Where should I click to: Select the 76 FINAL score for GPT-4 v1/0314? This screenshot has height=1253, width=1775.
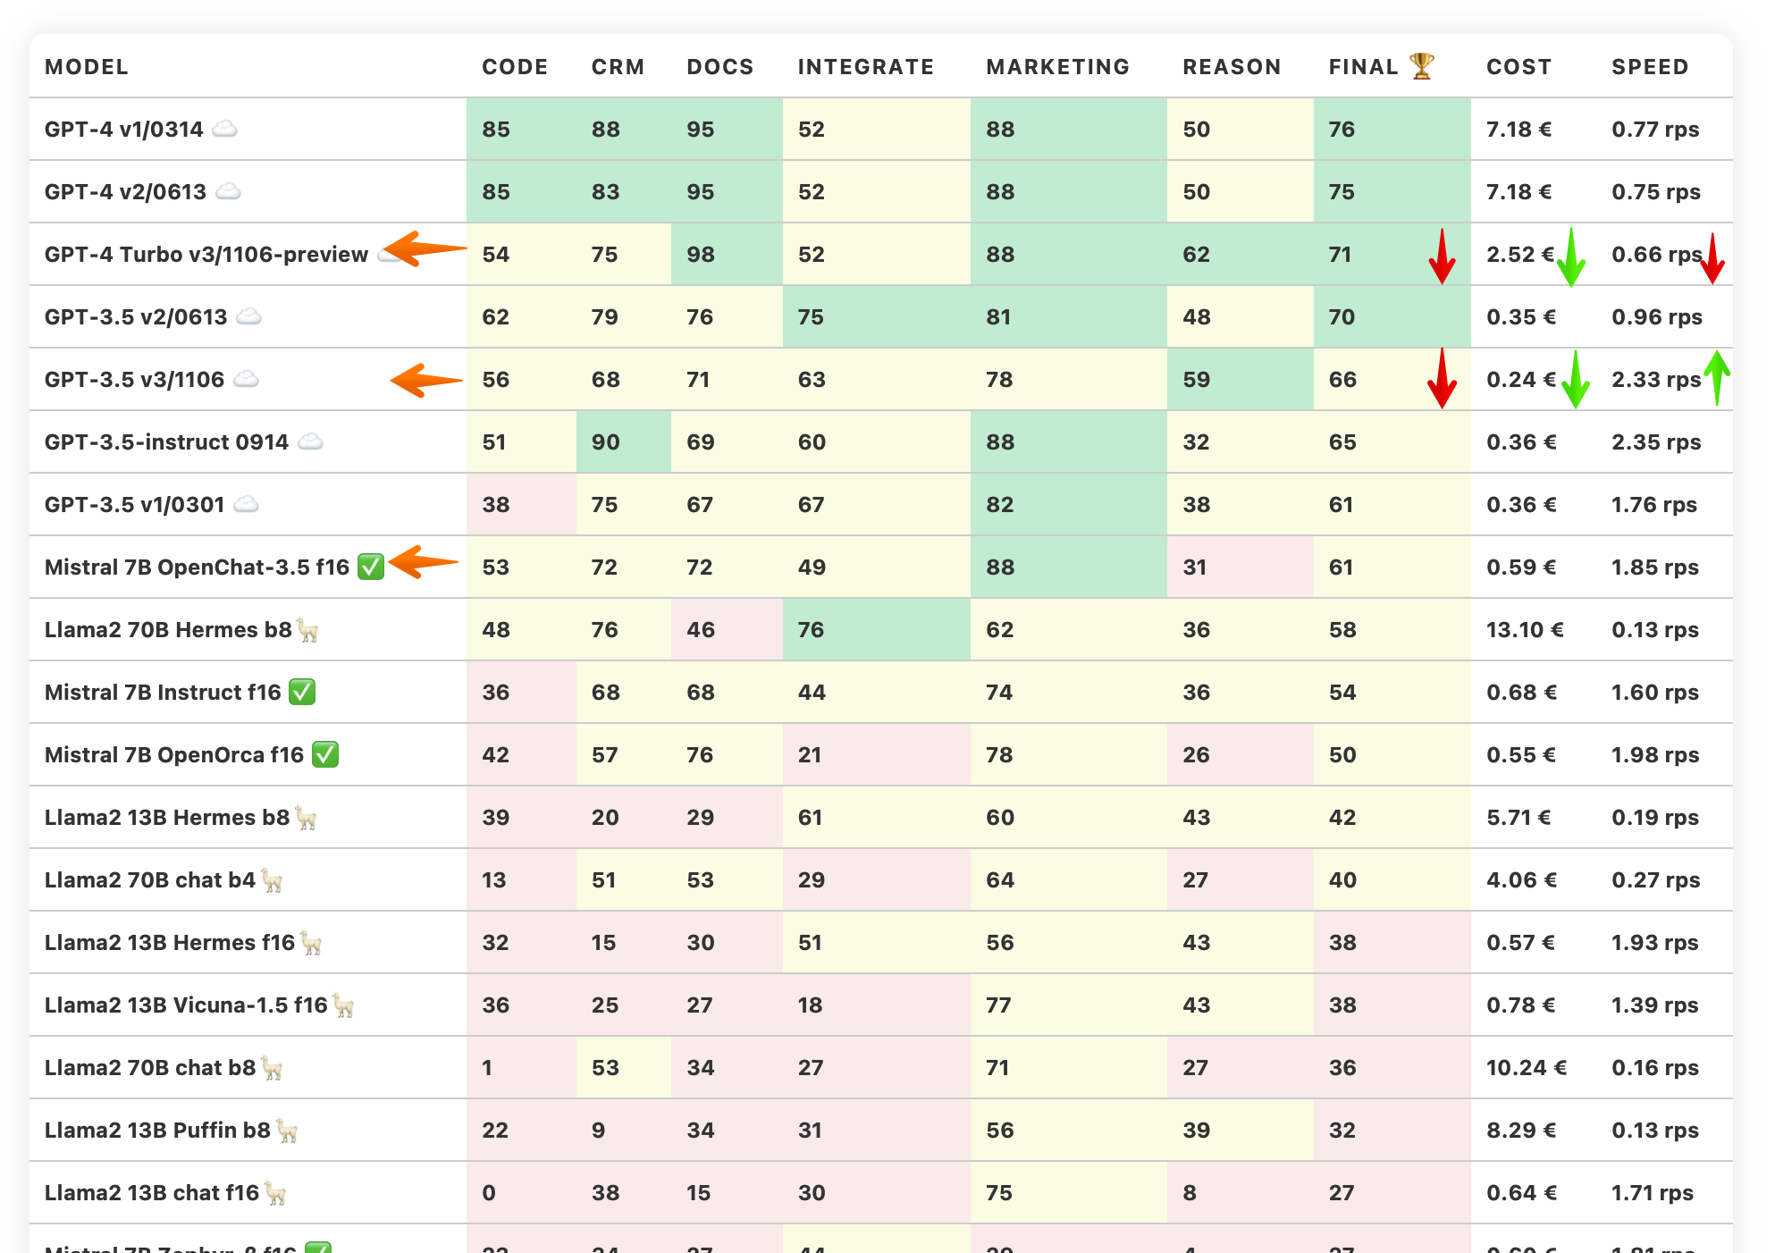coord(1342,130)
